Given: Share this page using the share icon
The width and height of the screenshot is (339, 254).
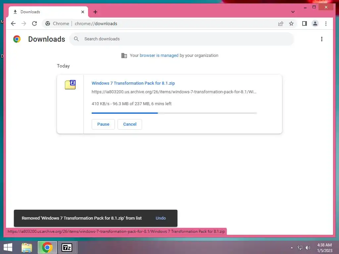Looking at the screenshot, I should [x=281, y=23].
